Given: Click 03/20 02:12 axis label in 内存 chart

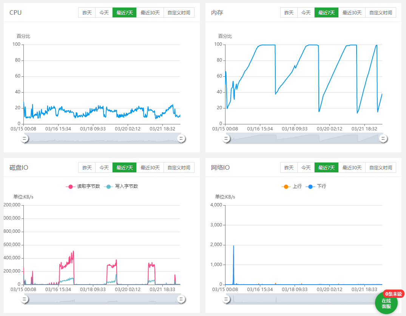Looking at the screenshot, I should [329, 129].
